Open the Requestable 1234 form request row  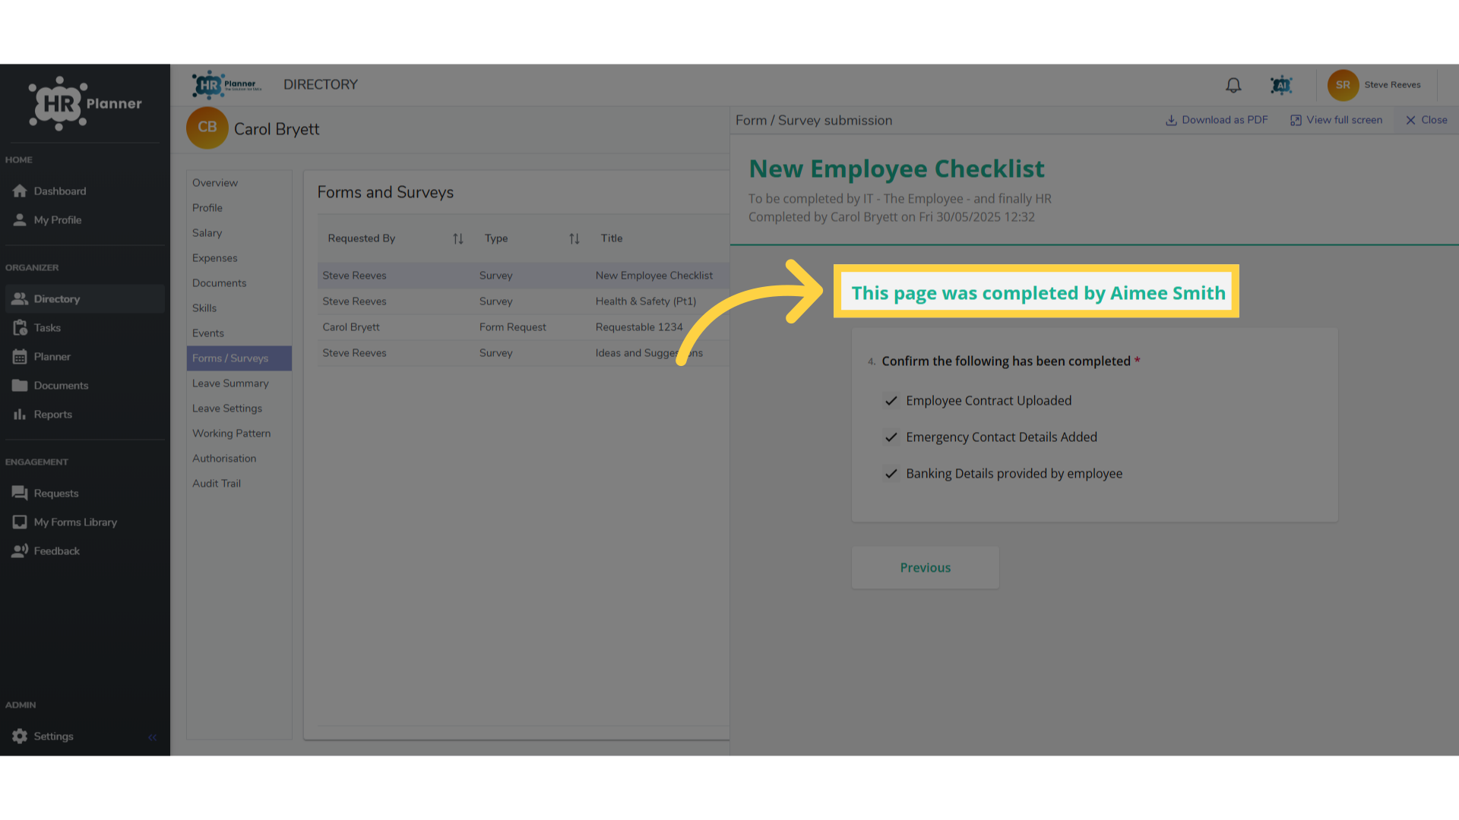pos(523,327)
